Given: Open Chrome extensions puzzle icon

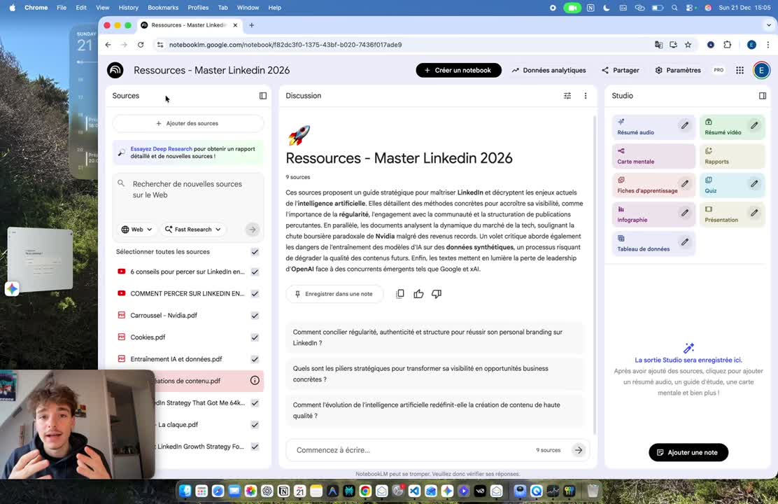Looking at the screenshot, I should (x=728, y=45).
